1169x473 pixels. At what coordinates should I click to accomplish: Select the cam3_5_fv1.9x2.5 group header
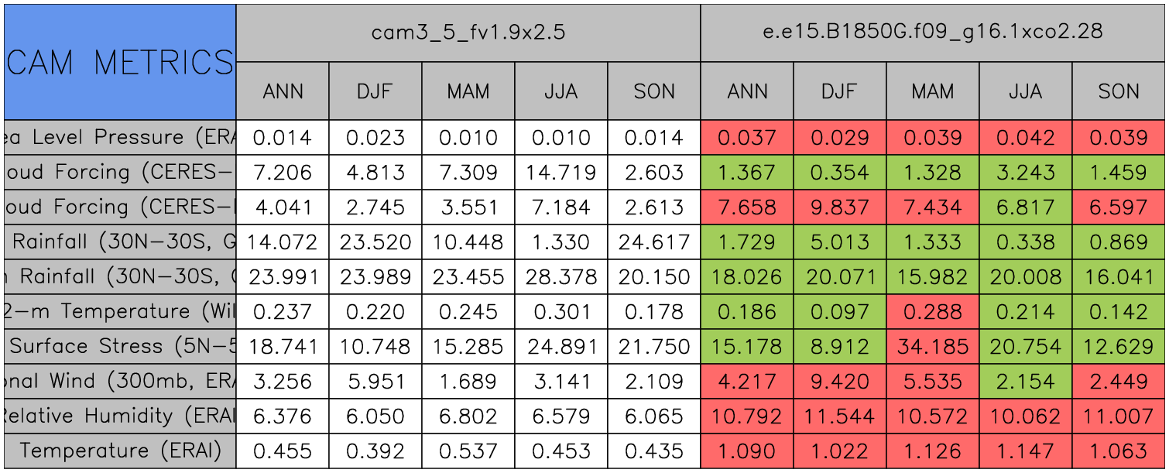coord(468,33)
